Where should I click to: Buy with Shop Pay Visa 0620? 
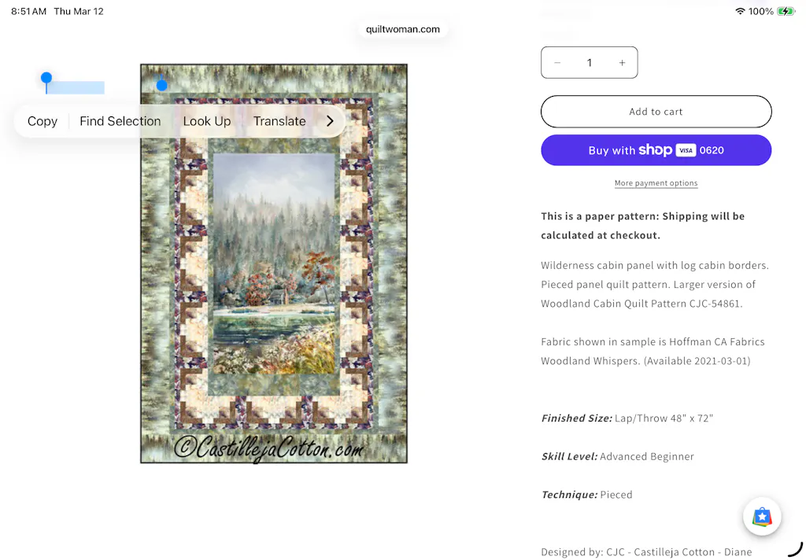pos(656,150)
